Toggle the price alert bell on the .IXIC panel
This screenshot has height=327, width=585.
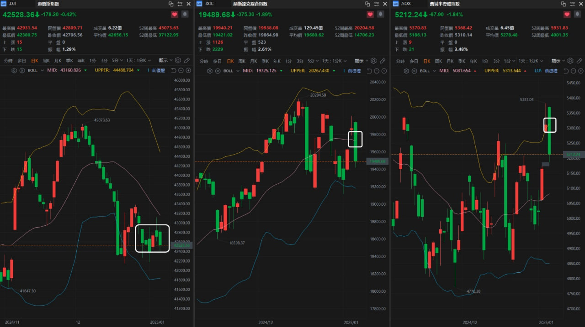[380, 14]
